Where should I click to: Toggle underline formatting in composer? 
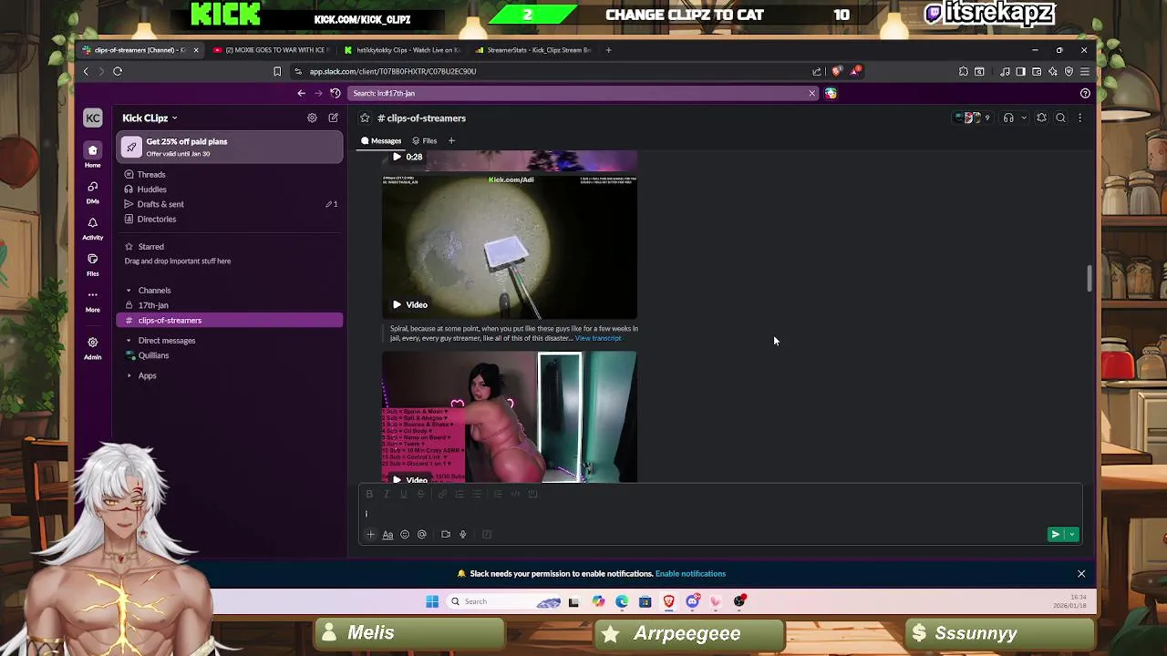click(403, 494)
